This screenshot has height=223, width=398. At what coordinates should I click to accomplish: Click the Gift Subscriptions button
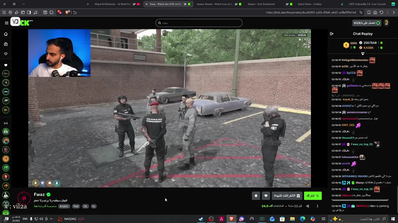[287, 196]
